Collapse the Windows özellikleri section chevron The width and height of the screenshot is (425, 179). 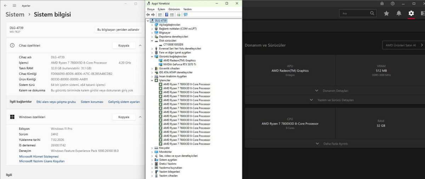point(140,117)
